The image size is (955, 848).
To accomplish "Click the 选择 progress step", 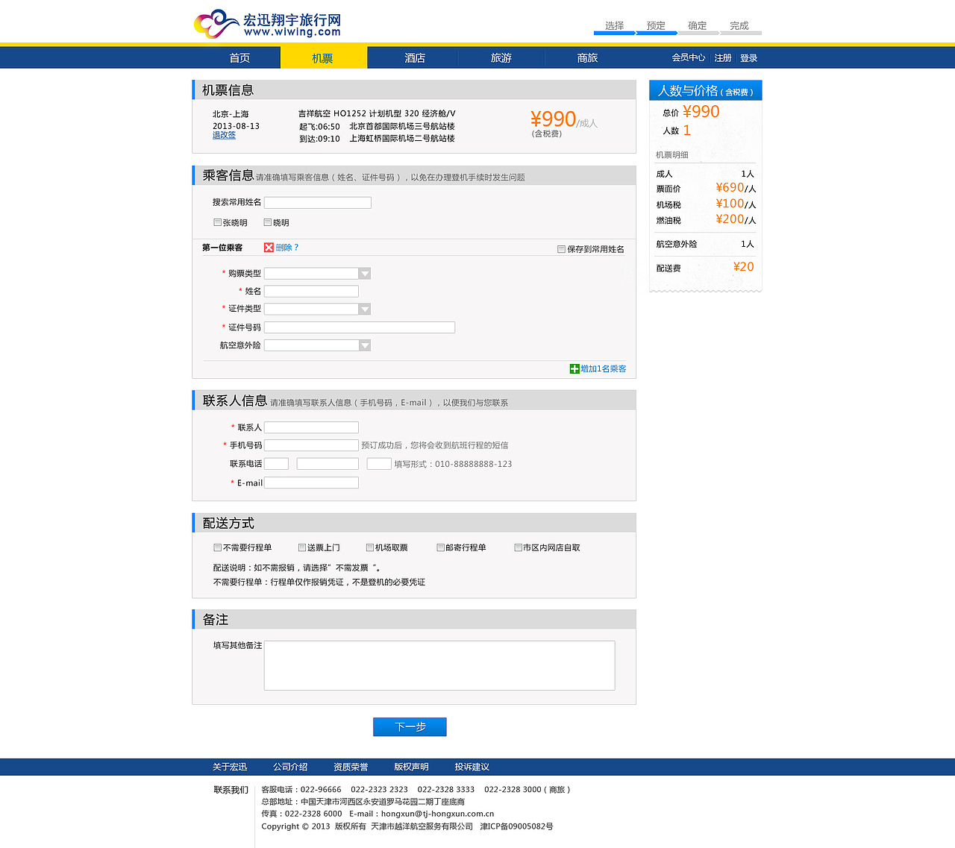I will [x=615, y=26].
